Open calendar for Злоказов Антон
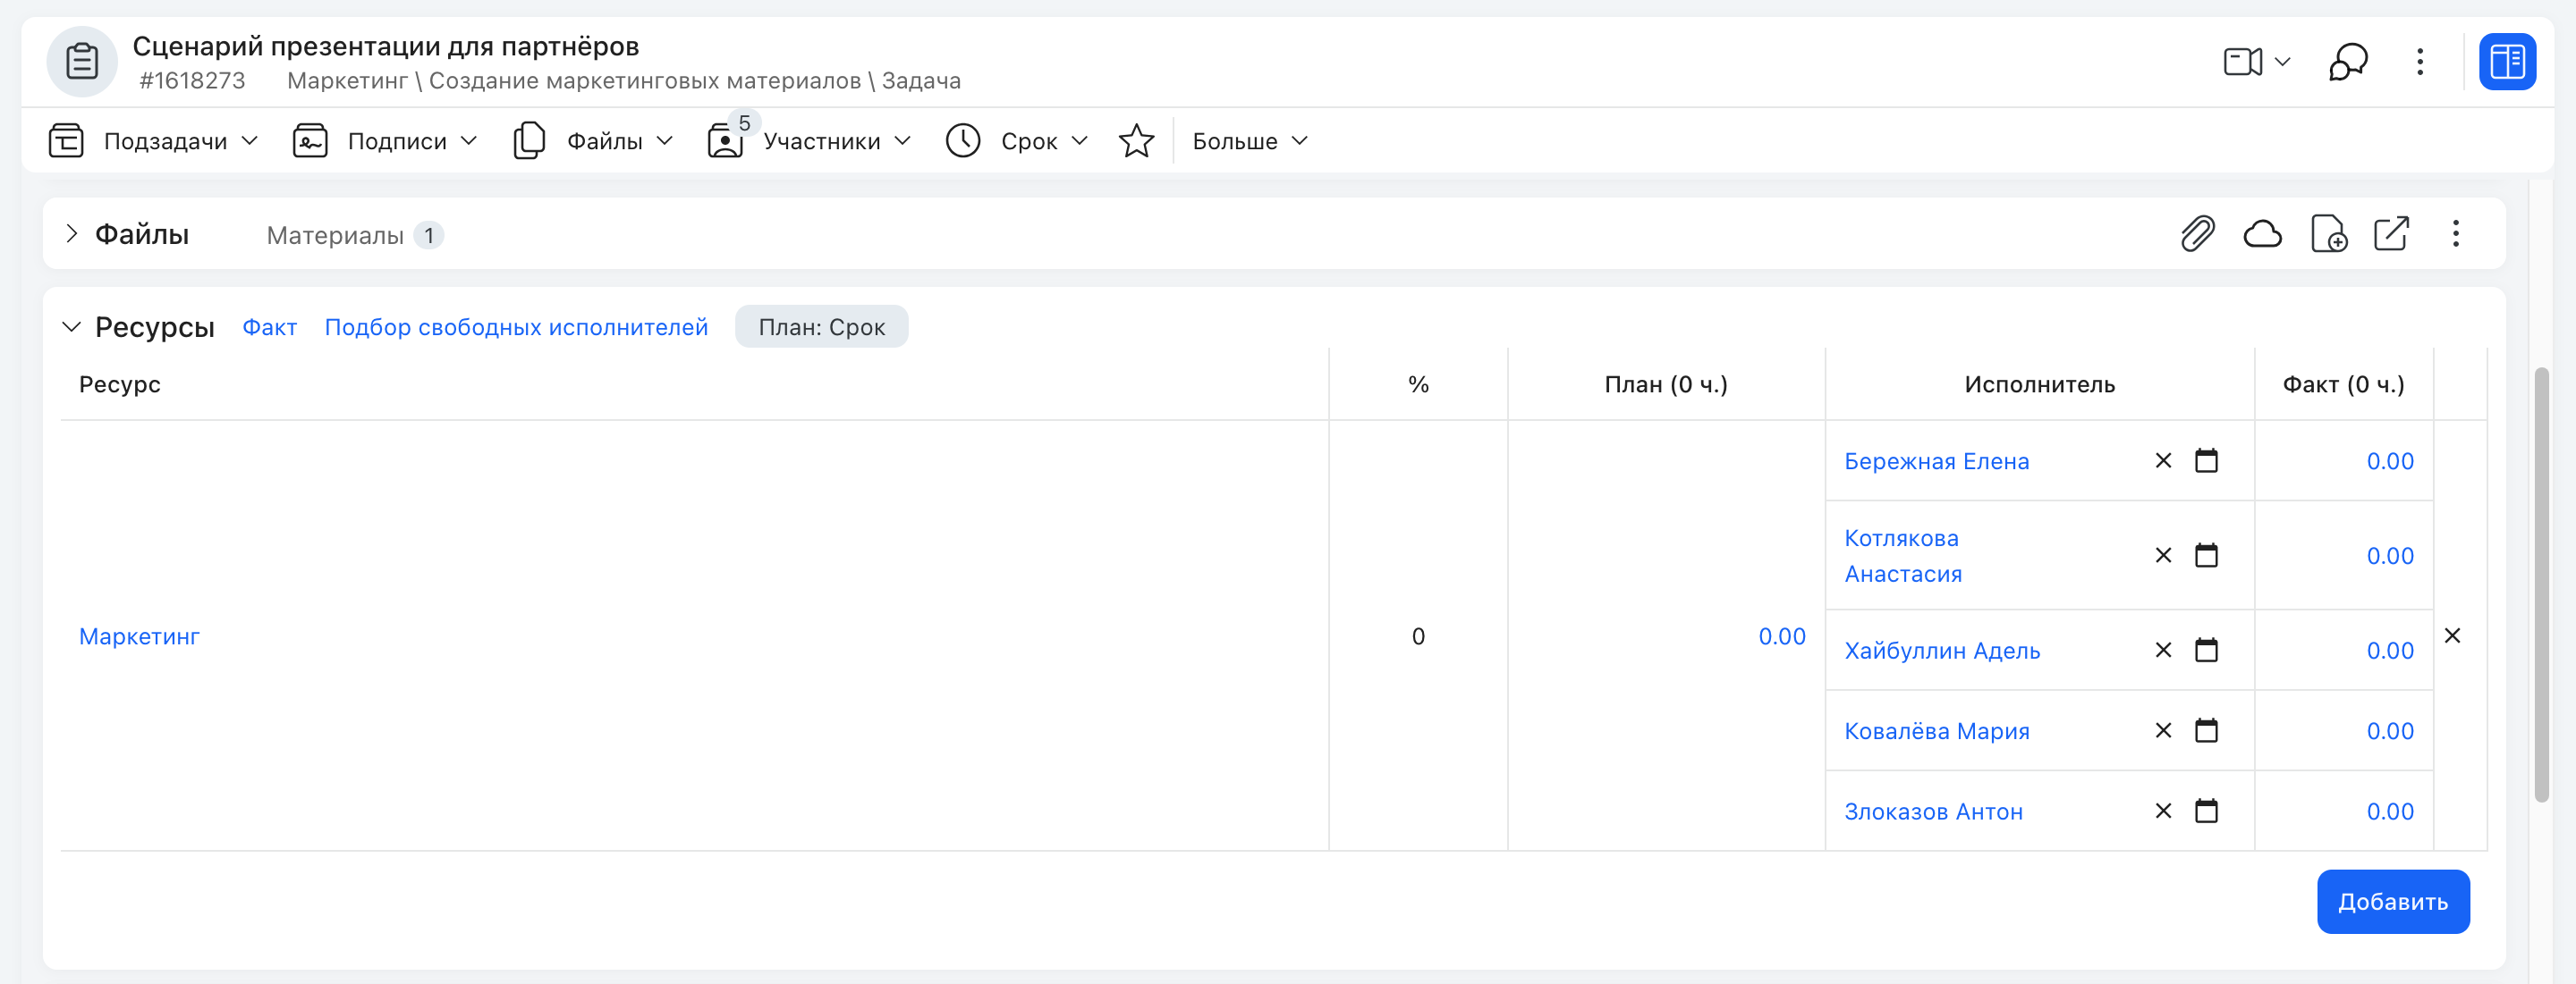2576x984 pixels. pos(2206,812)
